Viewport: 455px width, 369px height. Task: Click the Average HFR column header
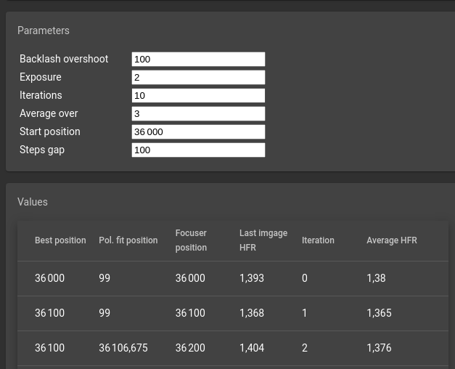tap(392, 240)
